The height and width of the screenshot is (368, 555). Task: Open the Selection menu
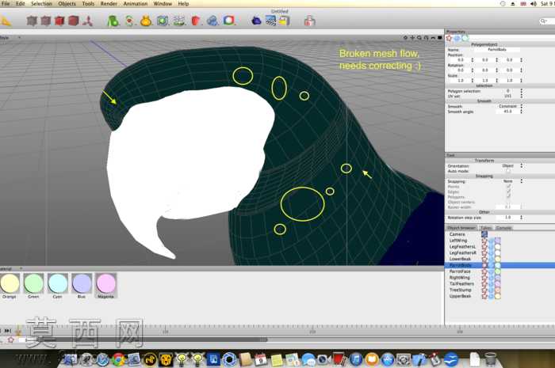(x=41, y=3)
